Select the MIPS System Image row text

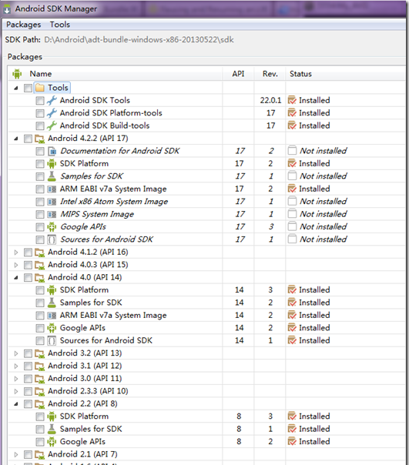(x=97, y=214)
